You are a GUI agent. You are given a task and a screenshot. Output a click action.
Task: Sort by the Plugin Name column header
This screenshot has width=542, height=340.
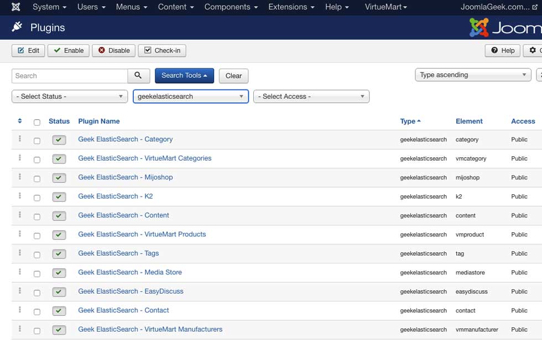coord(99,121)
